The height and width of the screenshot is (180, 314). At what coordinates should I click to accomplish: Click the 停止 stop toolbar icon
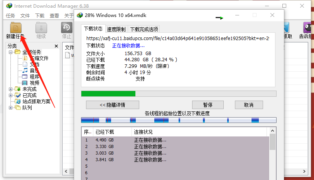66,28
